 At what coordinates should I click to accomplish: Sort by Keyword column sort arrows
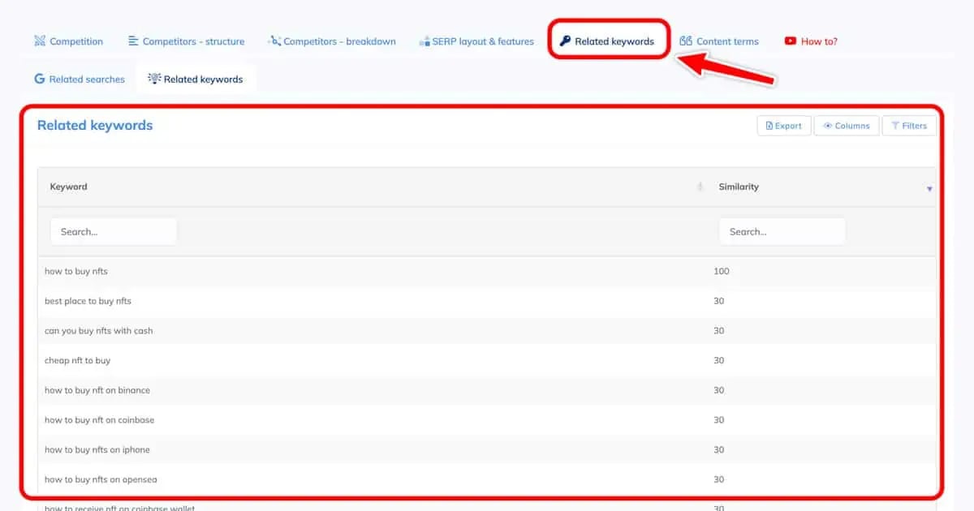[700, 187]
